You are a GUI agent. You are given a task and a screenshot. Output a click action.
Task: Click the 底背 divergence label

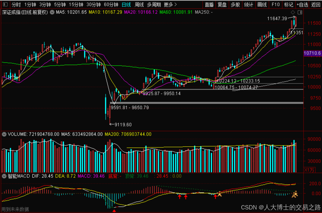(x=115, y=176)
